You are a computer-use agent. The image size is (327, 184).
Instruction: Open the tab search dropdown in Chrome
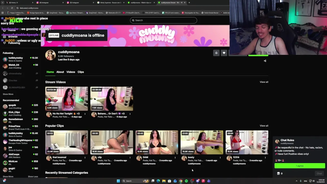[2, 3]
